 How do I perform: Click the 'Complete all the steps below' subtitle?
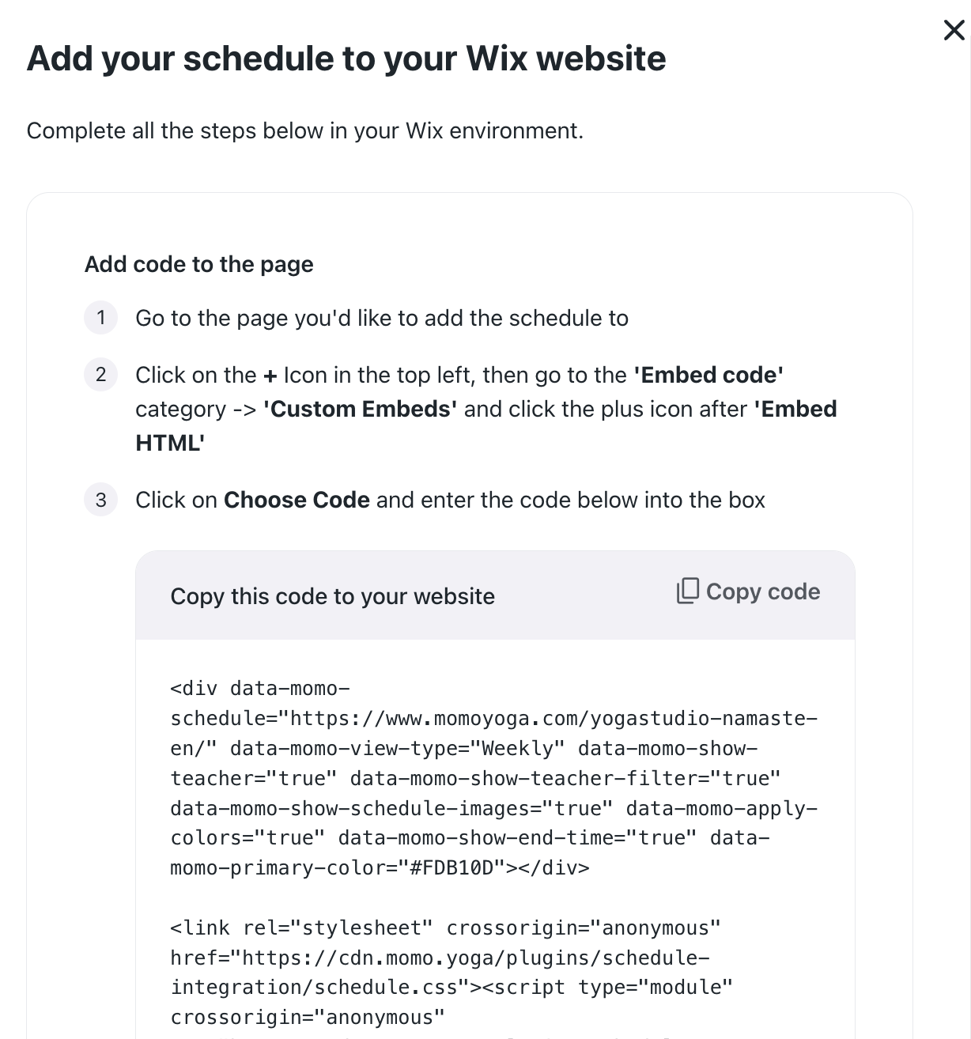(305, 130)
